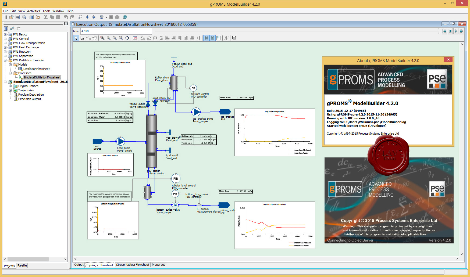Image resolution: width=470 pixels, height=277 pixels.
Task: Open the Edit menu
Action: click(13, 11)
